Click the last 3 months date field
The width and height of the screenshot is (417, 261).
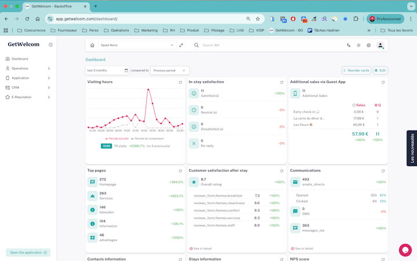[x=107, y=71]
